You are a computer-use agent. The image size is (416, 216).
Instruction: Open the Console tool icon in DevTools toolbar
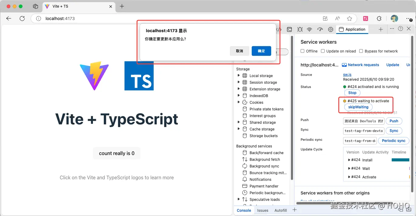click(290, 29)
